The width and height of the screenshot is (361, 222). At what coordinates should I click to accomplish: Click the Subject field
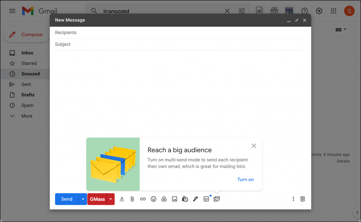[180, 44]
